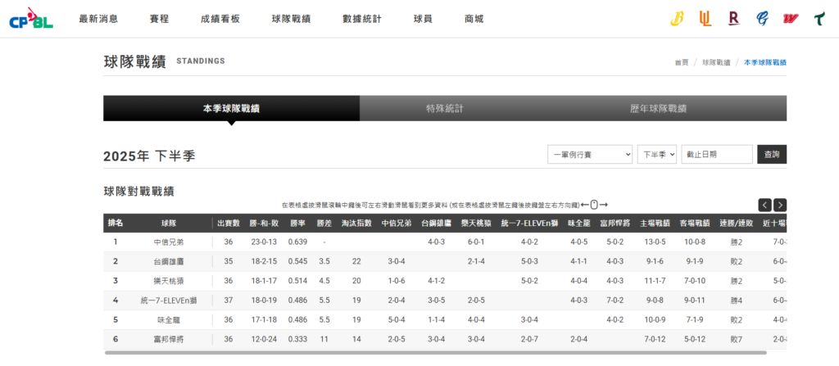Screen dimensions: 839x366
Task: Select the maroon Rakuten Monkeys R icon
Action: (733, 19)
